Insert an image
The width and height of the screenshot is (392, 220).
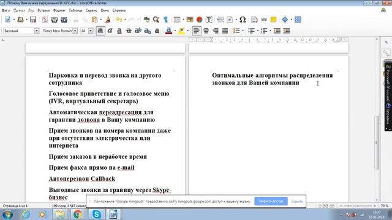pos(190,20)
